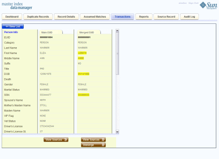Click the << View List button
This screenshot has height=159, width=219.
point(13,26)
